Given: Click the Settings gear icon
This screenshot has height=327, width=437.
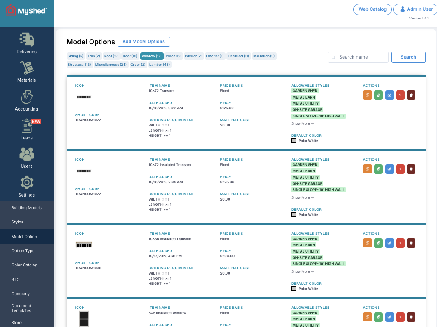Looking at the screenshot, I should [26, 186].
